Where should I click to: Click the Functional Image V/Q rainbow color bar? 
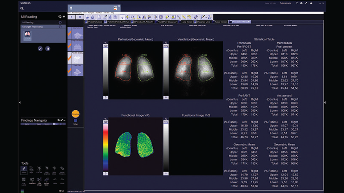click(x=105, y=147)
